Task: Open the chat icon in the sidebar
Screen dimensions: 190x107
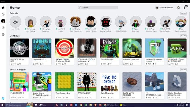Action: (3, 28)
